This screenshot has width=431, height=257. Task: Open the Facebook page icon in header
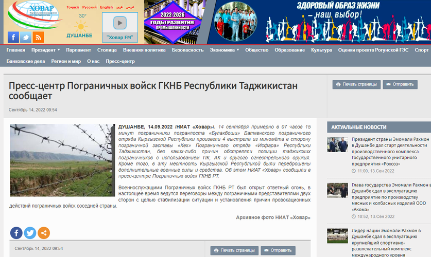[13, 37]
